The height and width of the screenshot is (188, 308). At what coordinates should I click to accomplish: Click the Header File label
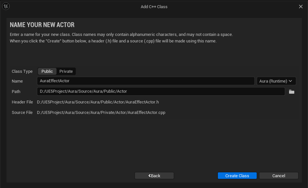pyautogui.click(x=23, y=102)
